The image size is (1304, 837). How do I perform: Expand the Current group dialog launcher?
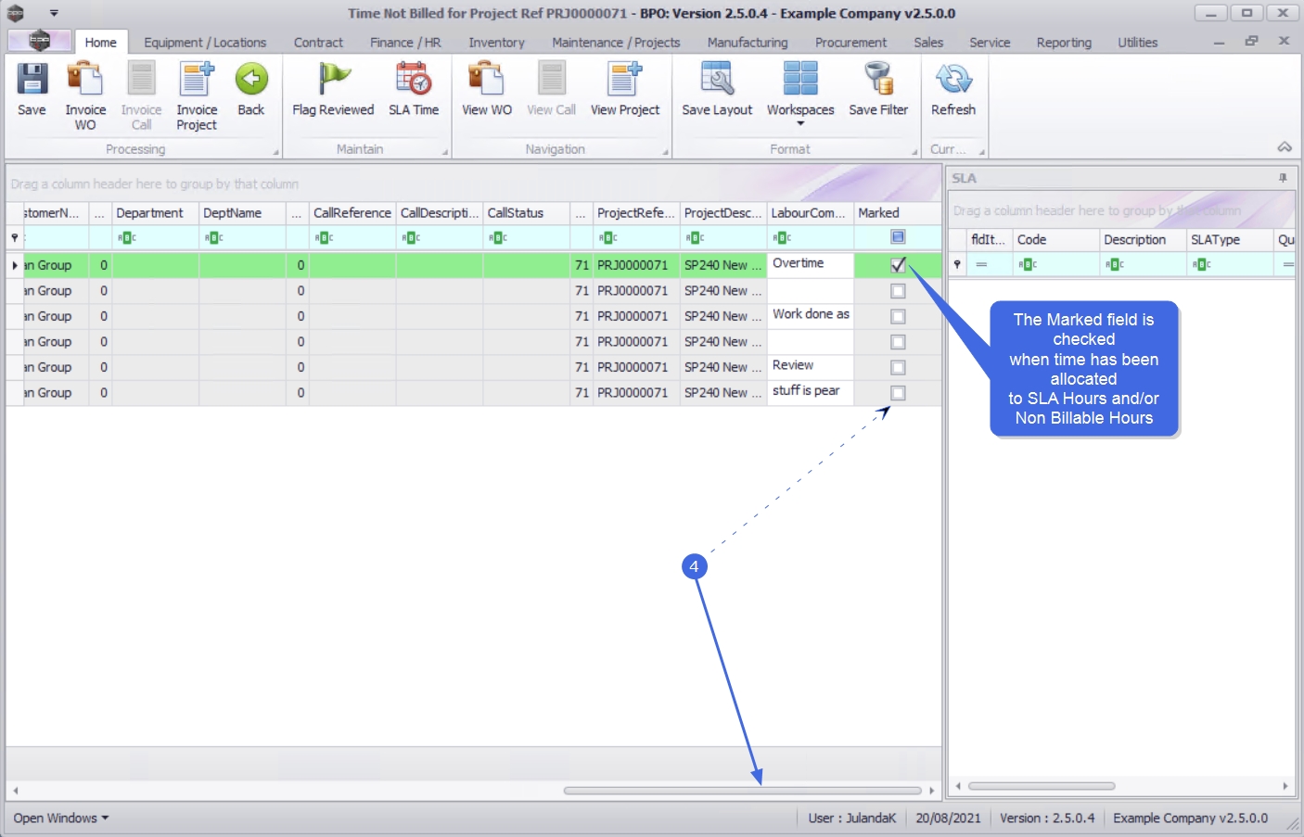pyautogui.click(x=981, y=152)
